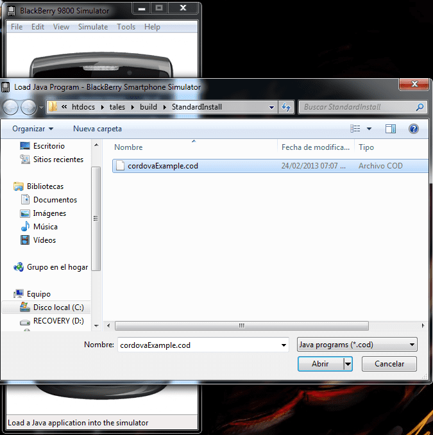Open help with the question mark icon
The height and width of the screenshot is (435, 433).
coord(414,129)
